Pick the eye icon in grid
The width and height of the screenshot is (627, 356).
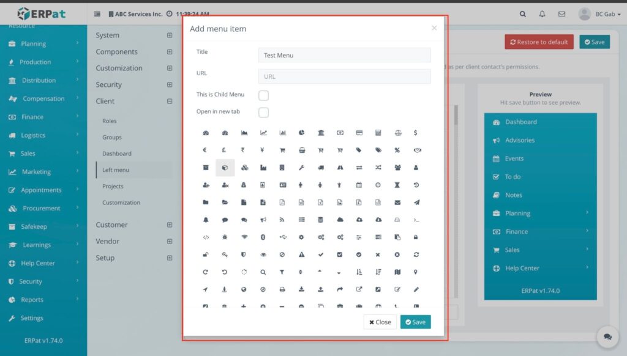click(263, 254)
